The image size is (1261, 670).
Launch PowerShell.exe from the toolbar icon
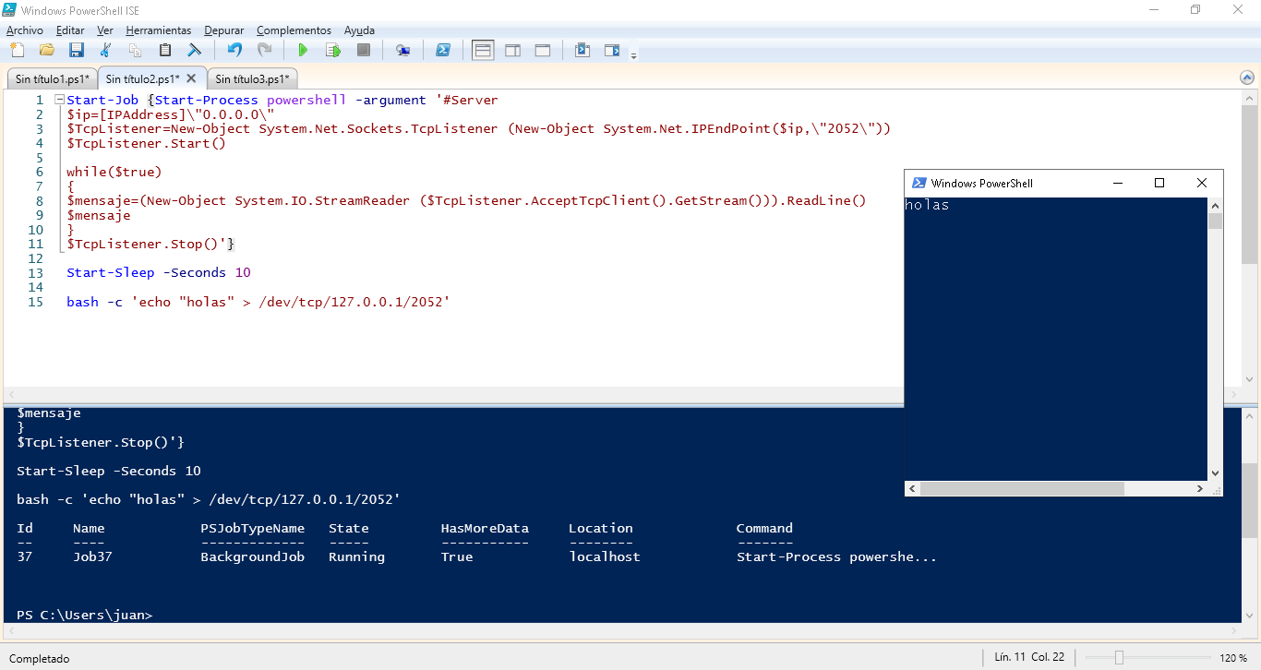(443, 50)
